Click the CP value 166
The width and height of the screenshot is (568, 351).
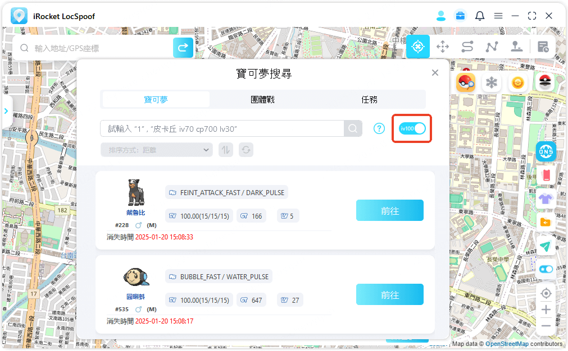(x=257, y=216)
